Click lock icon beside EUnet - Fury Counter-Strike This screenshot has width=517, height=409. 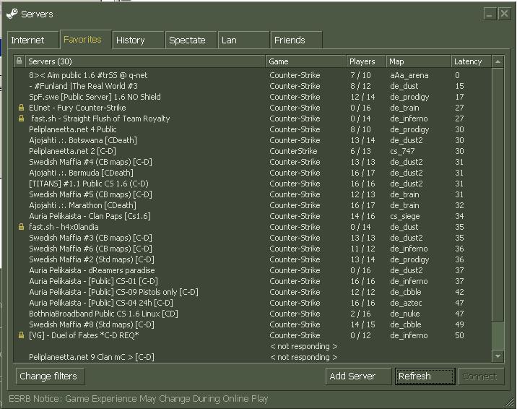(x=21, y=108)
